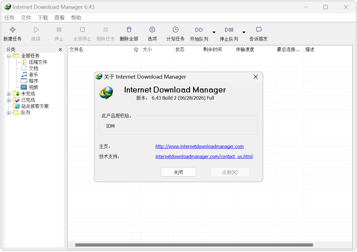357x252 pixels.
Task: Sort by 剩余时间 column header
Action: point(218,50)
